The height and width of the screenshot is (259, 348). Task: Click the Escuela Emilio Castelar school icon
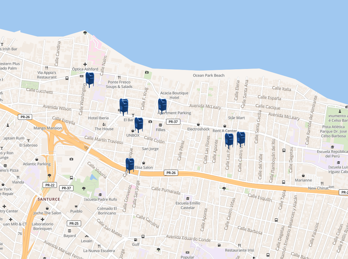coord(188,198)
